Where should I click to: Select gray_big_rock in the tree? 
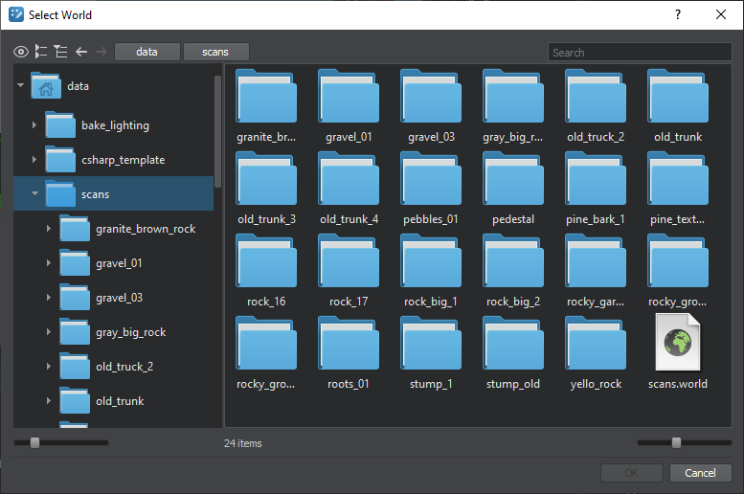point(130,332)
